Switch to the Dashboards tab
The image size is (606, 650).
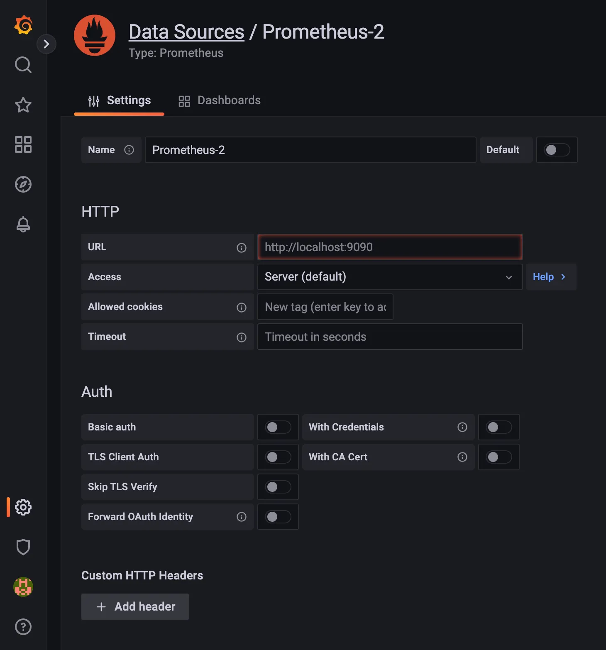(220, 100)
